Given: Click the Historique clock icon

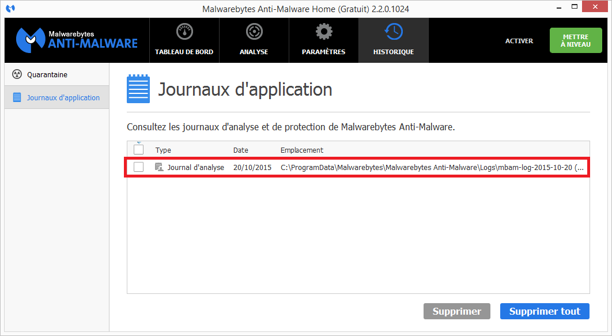Looking at the screenshot, I should [393, 32].
